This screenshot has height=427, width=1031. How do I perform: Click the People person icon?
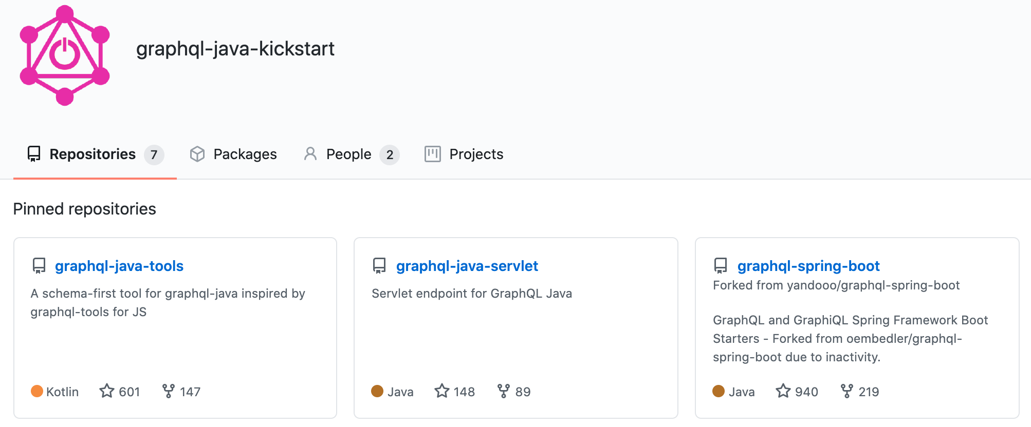click(310, 154)
